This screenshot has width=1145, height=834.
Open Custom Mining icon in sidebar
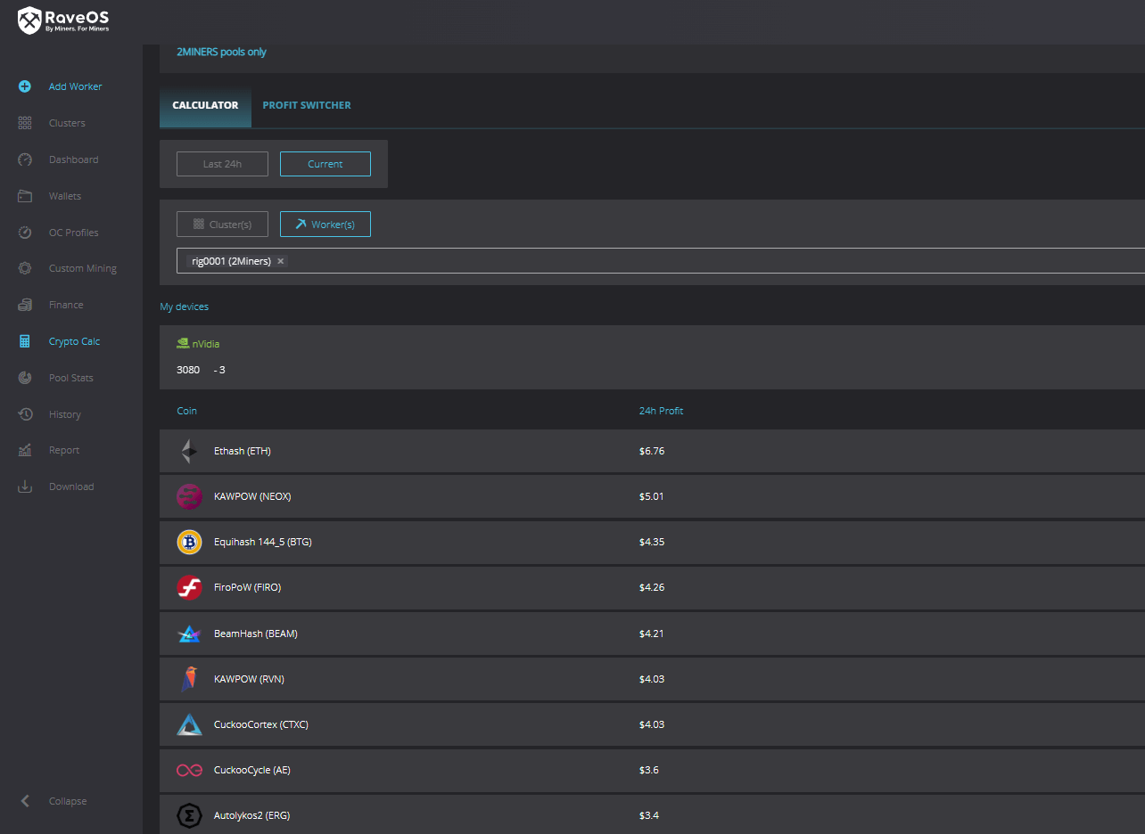tap(25, 268)
